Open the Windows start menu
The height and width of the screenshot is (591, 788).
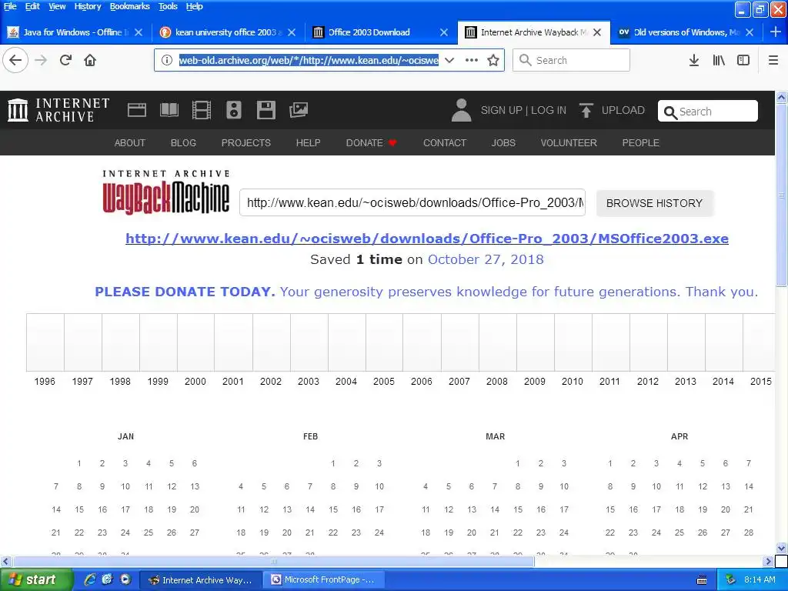36,579
